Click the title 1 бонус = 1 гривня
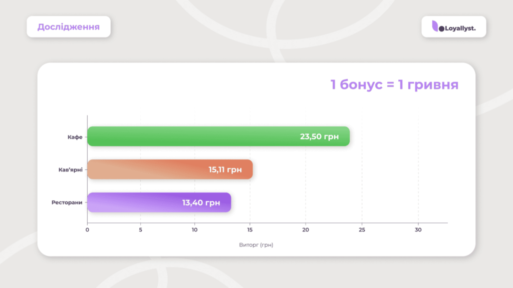 394,84
